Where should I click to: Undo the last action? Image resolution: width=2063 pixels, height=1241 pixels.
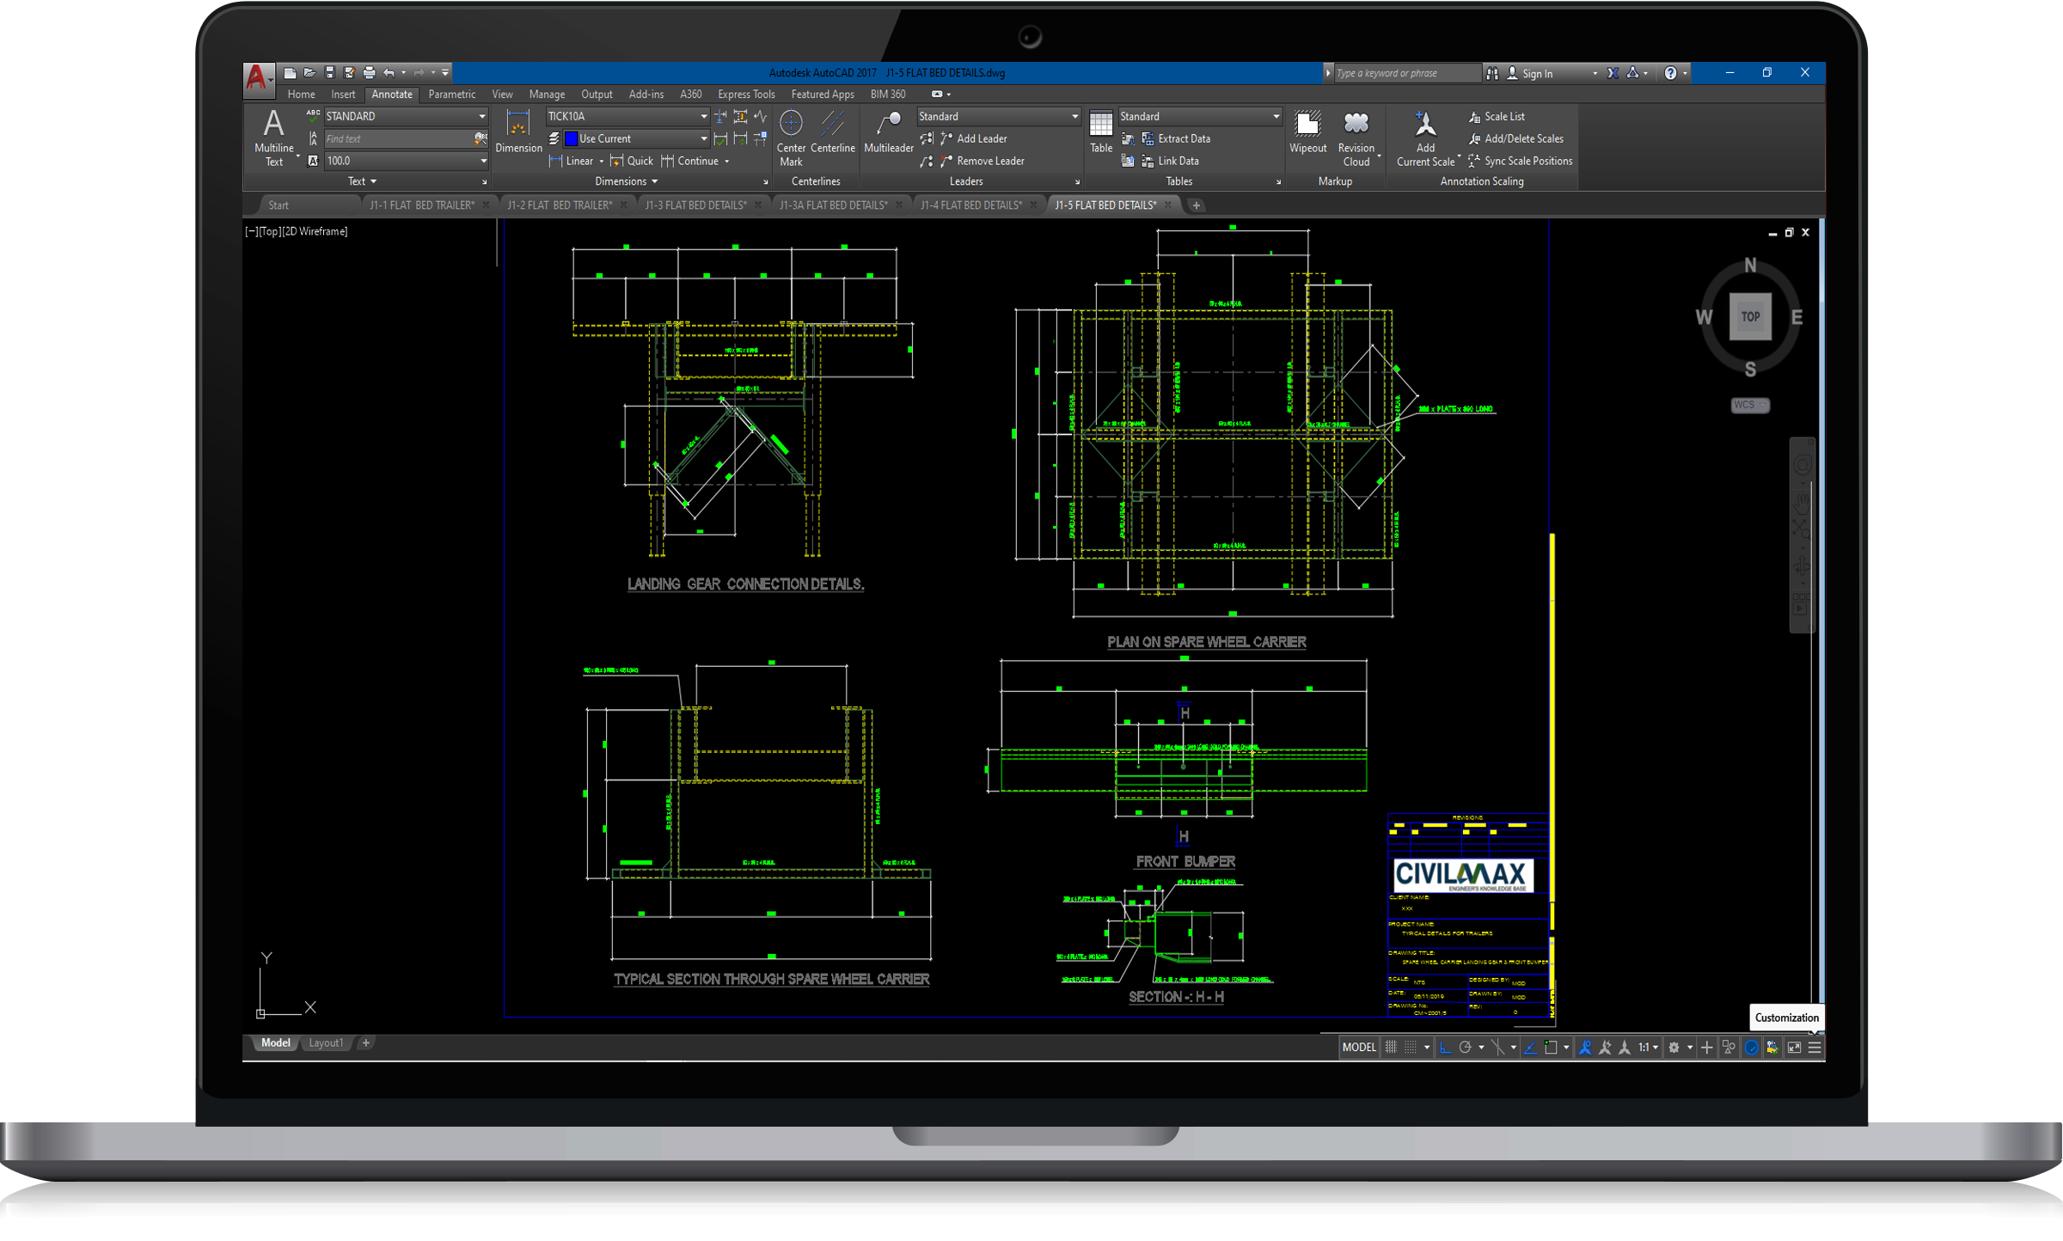(x=389, y=73)
